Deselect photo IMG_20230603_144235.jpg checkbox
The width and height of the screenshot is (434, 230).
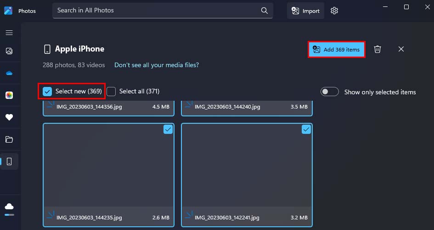pos(168,130)
